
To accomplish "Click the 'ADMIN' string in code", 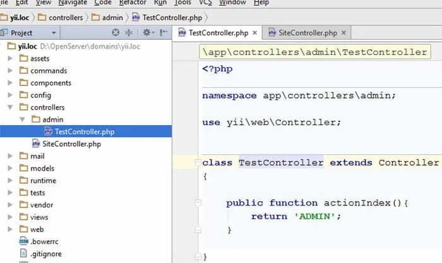I will pos(314,216).
